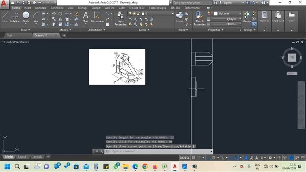
Task: Toggle polar tracking in status bar
Action: [214, 158]
